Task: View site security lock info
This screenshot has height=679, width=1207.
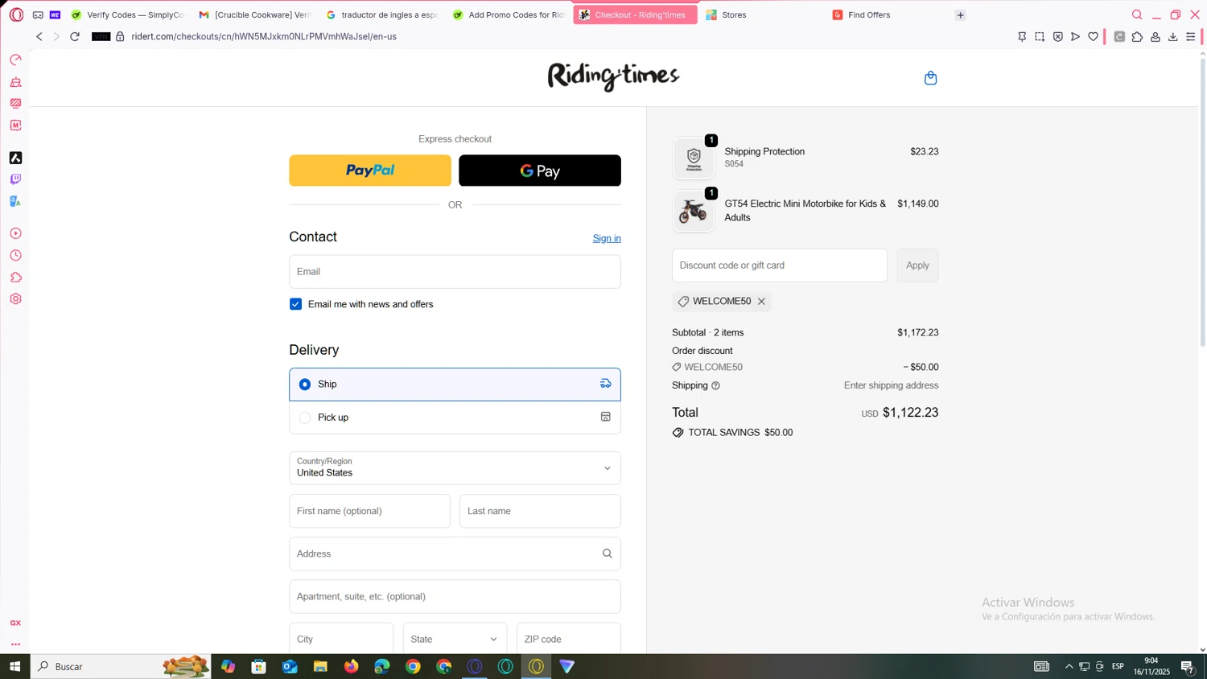Action: 120,36
